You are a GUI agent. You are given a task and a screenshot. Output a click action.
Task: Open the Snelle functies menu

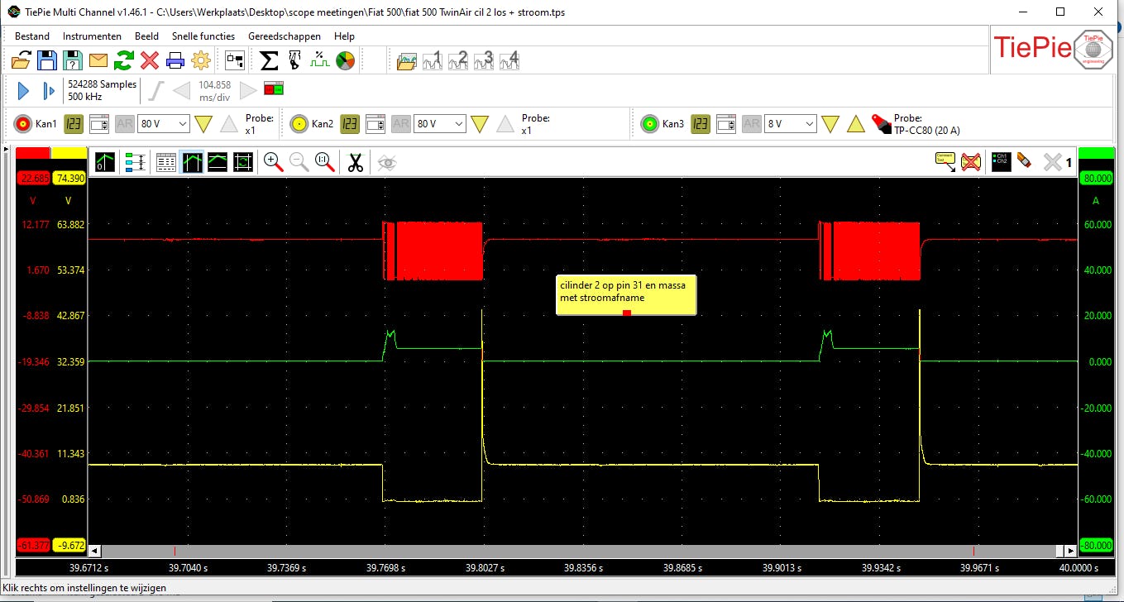(x=203, y=36)
